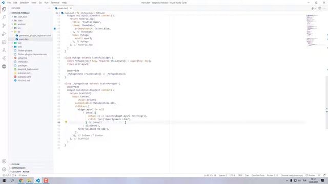This screenshot has width=328, height=184.
Task: Open the round gray badge activity icon
Action: click(x=4, y=66)
